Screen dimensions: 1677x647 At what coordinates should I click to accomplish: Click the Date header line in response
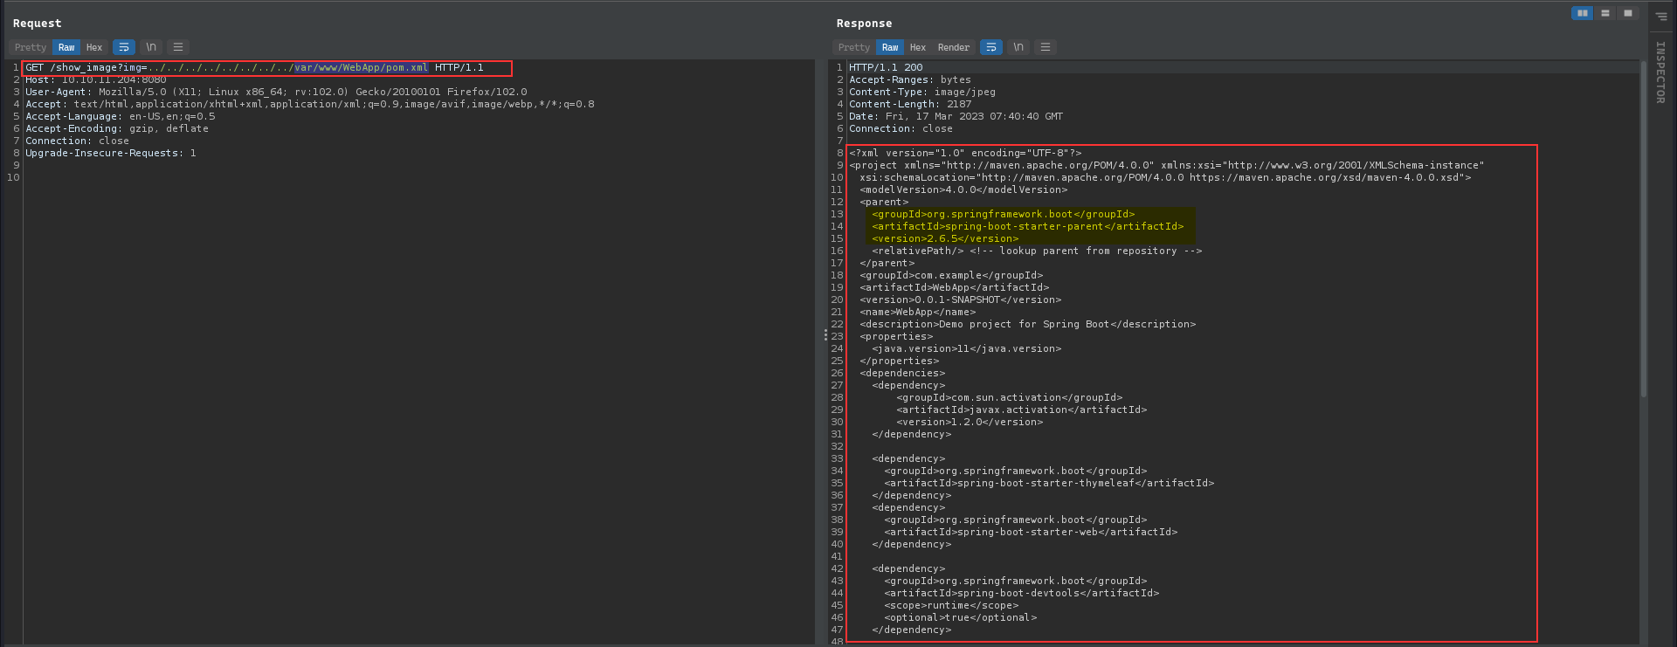[956, 116]
